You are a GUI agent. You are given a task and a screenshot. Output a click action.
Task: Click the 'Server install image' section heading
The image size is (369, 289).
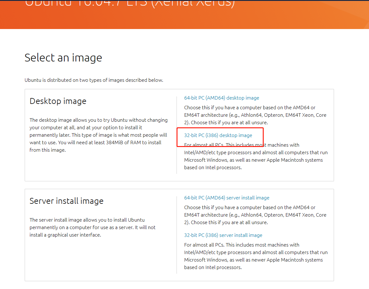click(66, 201)
